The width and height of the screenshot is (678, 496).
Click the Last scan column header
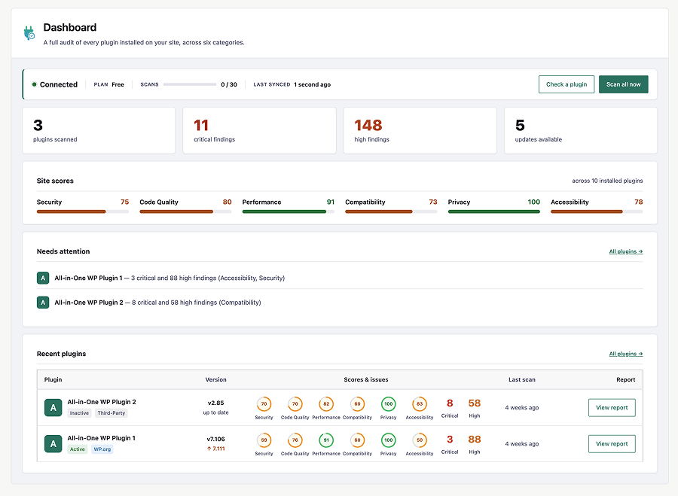[521, 379]
